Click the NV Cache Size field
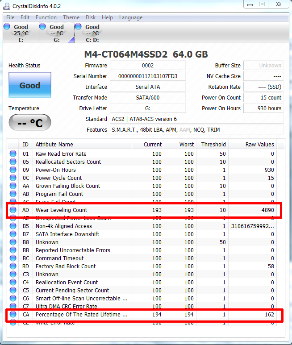The image size is (292, 345). pyautogui.click(x=263, y=76)
